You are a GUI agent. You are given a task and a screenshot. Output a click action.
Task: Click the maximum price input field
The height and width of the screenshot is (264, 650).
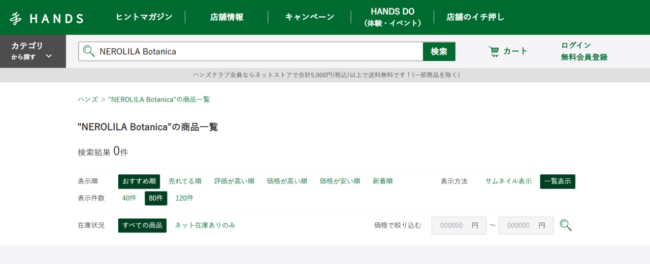pyautogui.click(x=526, y=225)
